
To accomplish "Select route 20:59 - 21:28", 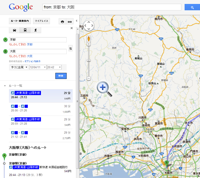I will [x=41, y=122].
